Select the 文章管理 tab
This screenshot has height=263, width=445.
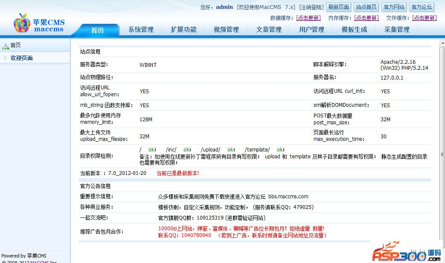pyautogui.click(x=269, y=29)
